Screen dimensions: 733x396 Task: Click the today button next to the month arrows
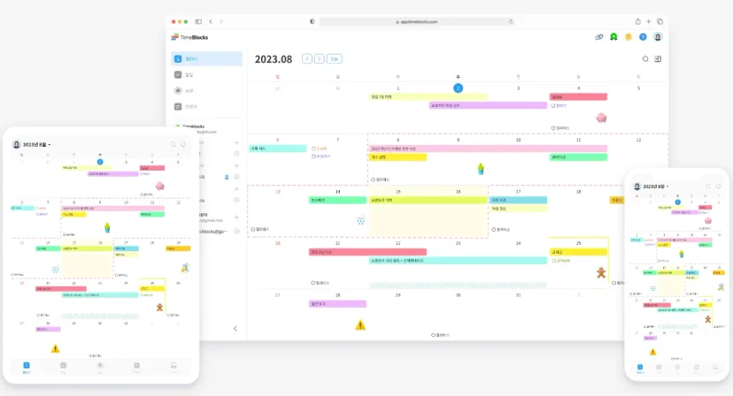335,59
